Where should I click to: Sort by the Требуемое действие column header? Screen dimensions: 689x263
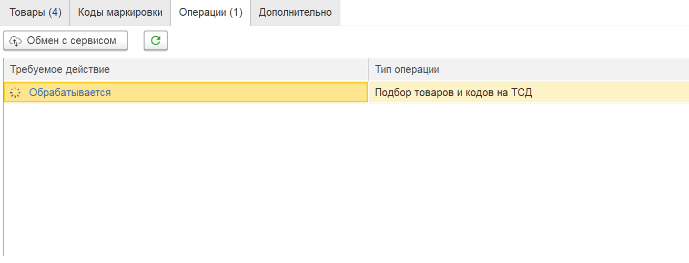click(186, 69)
